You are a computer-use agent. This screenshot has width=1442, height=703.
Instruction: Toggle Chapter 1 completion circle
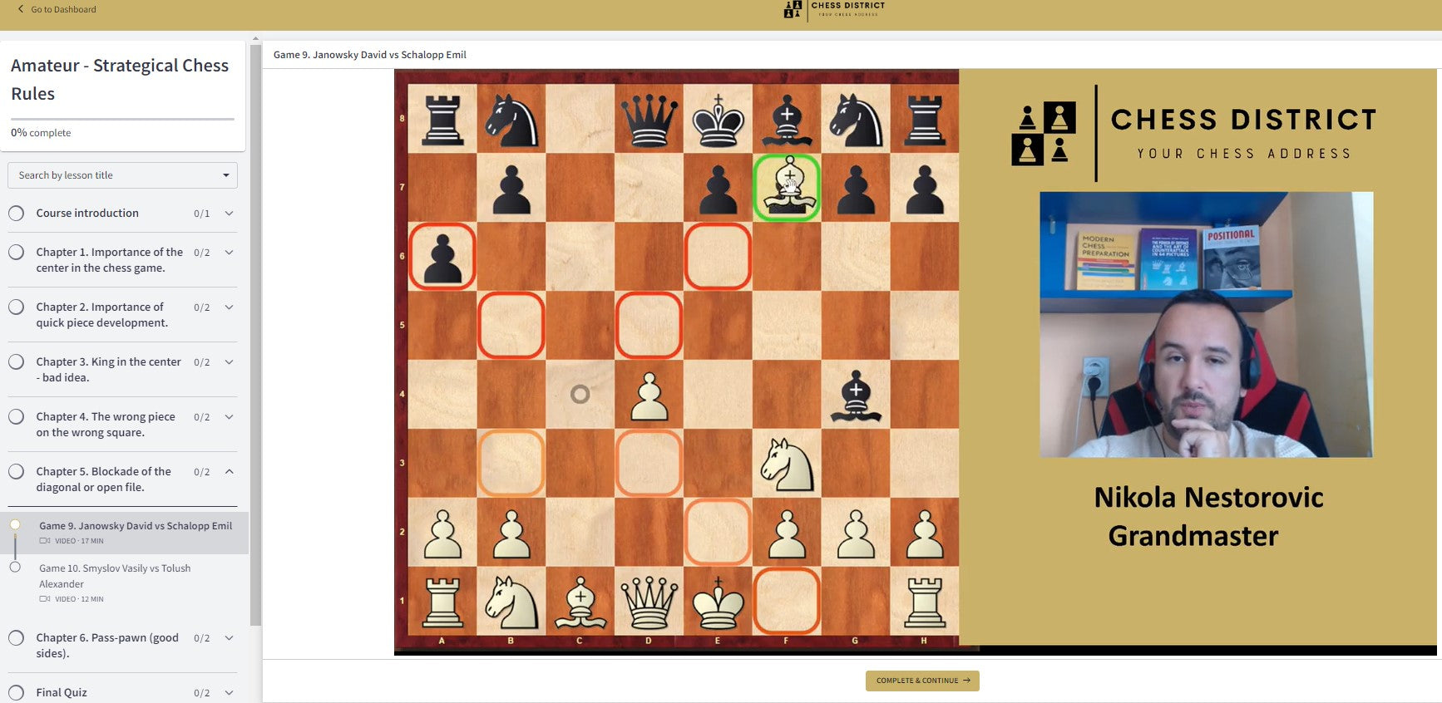tap(16, 252)
